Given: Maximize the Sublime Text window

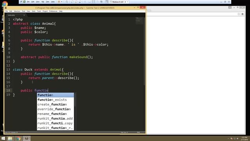Looking at the screenshot, I should click(138, 7).
